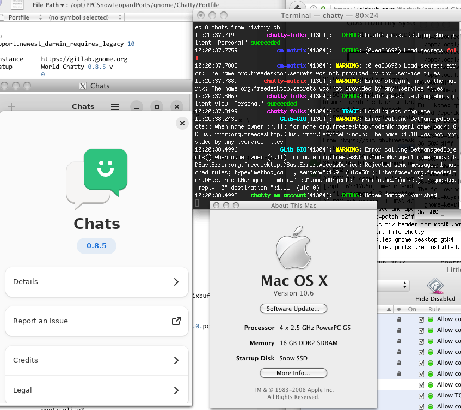461x410 pixels.
Task: Click the green status dot in Allow TC row
Action: click(x=431, y=396)
